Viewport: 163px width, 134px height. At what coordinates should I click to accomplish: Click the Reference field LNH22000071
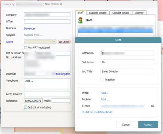(33, 101)
